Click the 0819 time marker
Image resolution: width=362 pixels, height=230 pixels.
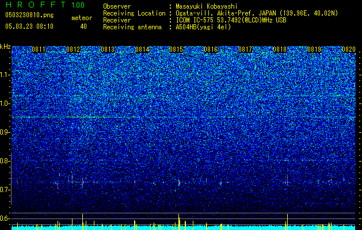coord(314,49)
